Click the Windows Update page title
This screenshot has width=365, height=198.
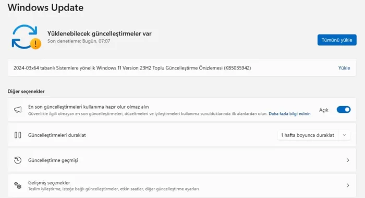(x=46, y=7)
